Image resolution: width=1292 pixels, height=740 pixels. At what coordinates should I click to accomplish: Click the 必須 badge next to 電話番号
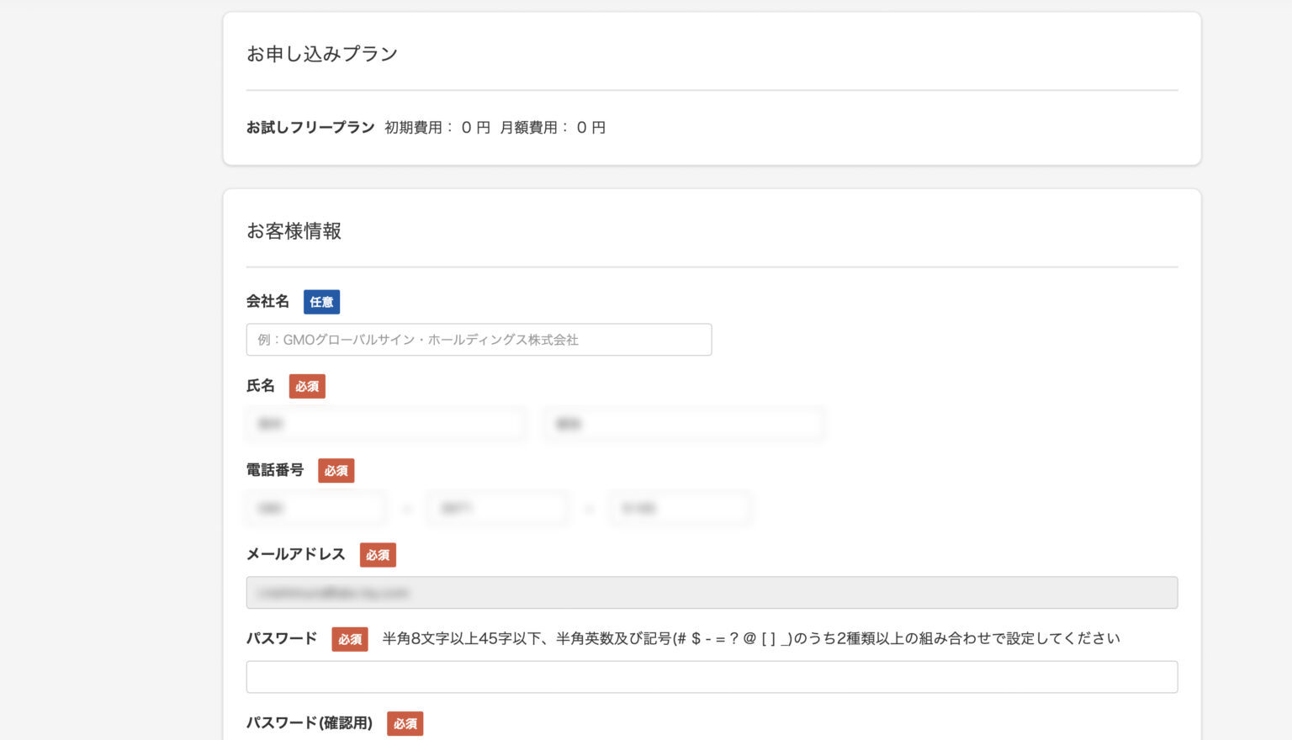[336, 471]
